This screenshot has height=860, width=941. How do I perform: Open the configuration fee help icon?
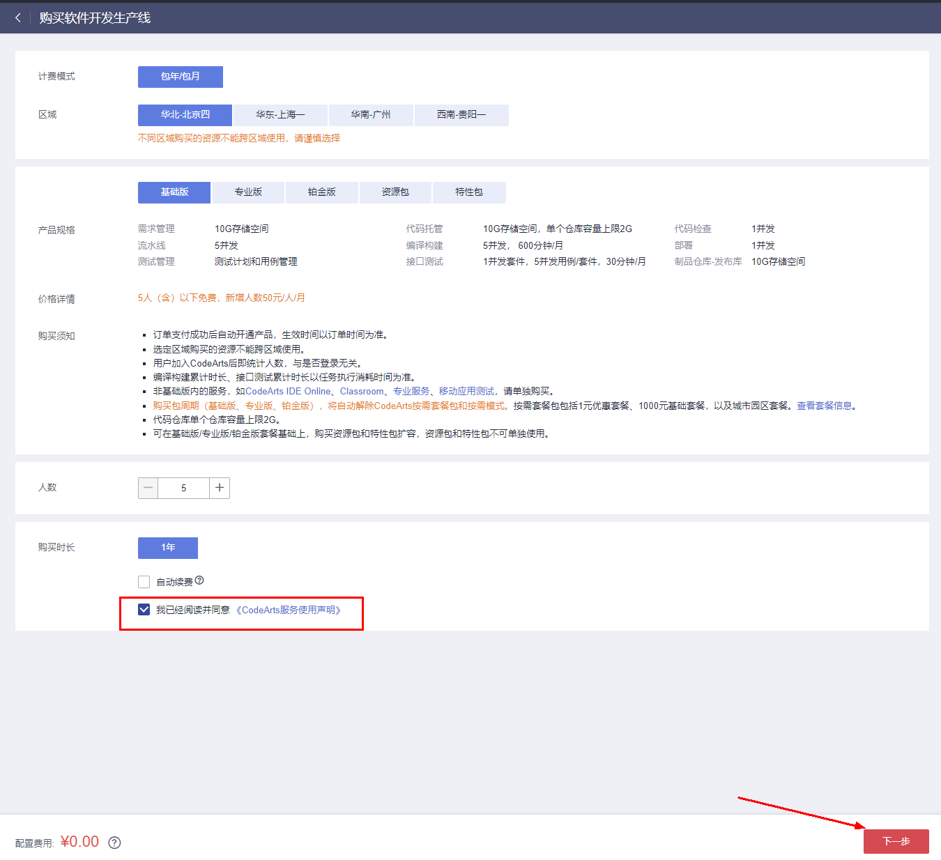click(x=115, y=843)
